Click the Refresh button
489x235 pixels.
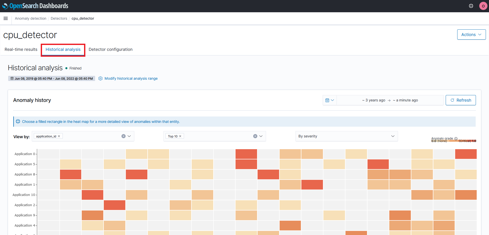(461, 100)
